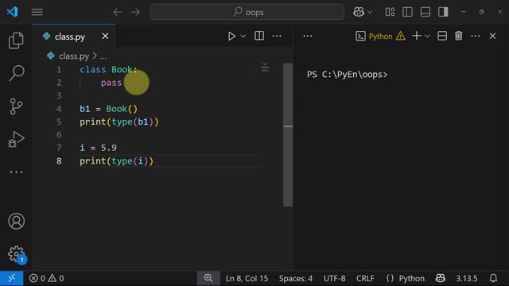Image resolution: width=509 pixels, height=286 pixels.
Task: Open the Search view in activity bar
Action: click(x=16, y=73)
